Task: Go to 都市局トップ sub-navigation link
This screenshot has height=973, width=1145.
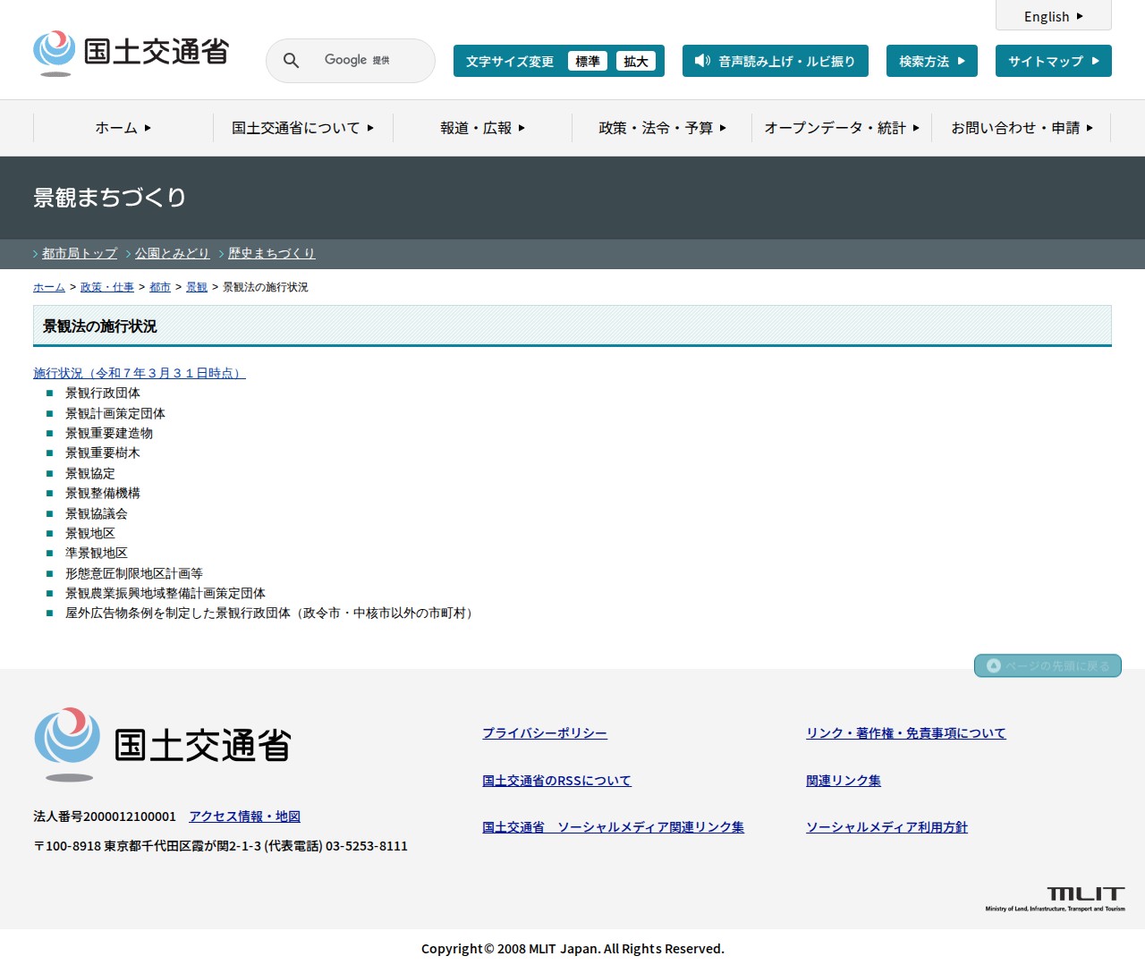Action: pyautogui.click(x=80, y=253)
